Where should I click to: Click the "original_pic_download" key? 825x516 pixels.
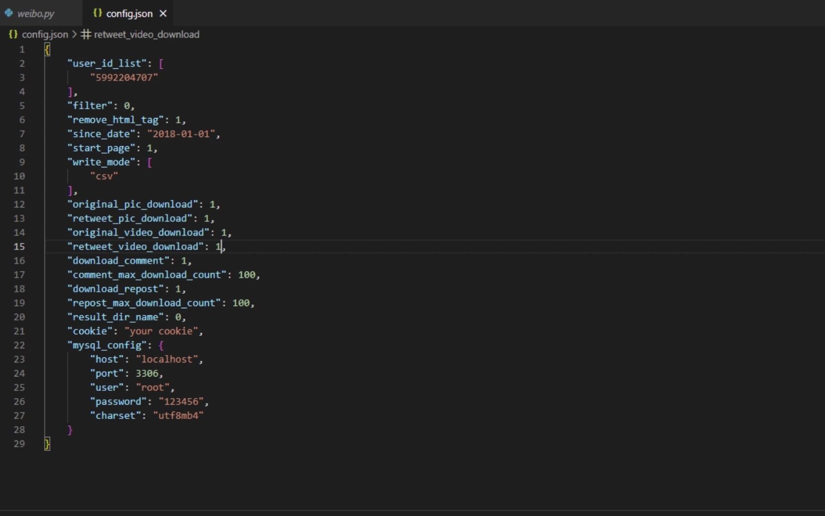[133, 204]
